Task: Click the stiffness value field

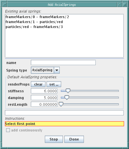Action: point(44,91)
